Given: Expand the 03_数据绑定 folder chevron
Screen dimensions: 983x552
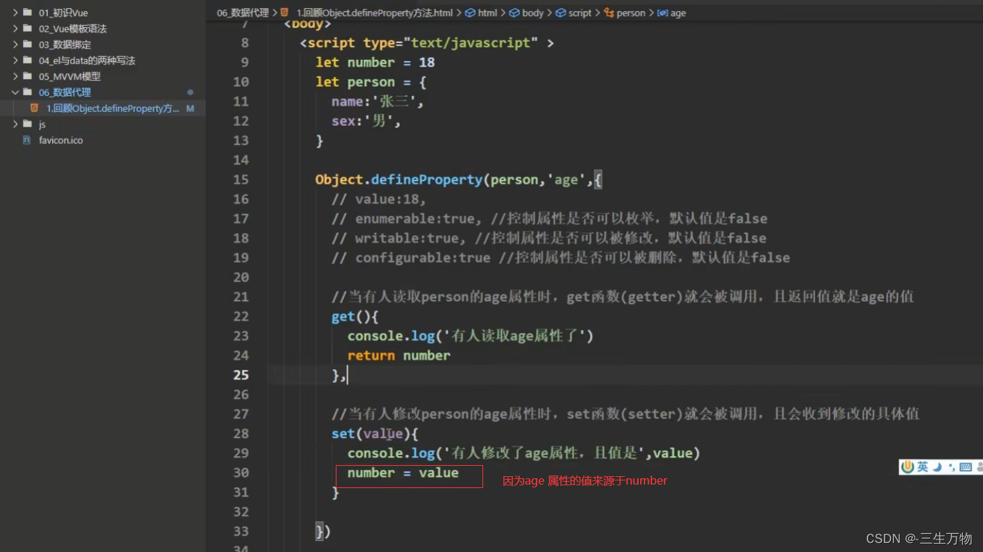Looking at the screenshot, I should point(15,44).
